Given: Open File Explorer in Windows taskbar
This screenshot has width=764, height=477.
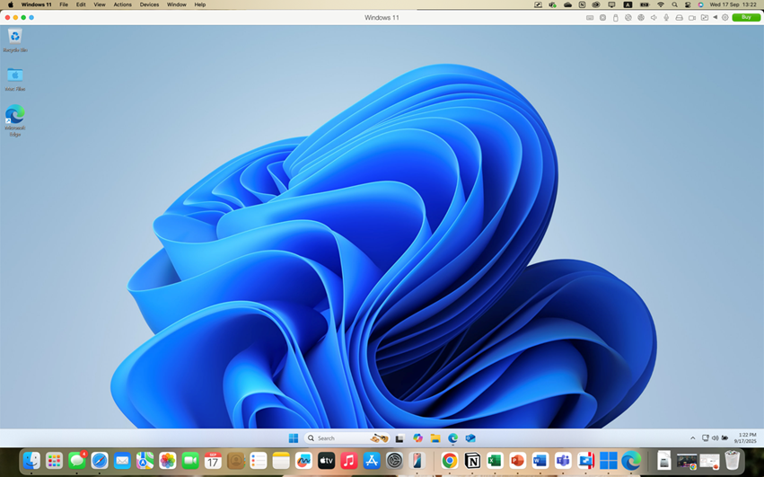Looking at the screenshot, I should coord(435,438).
